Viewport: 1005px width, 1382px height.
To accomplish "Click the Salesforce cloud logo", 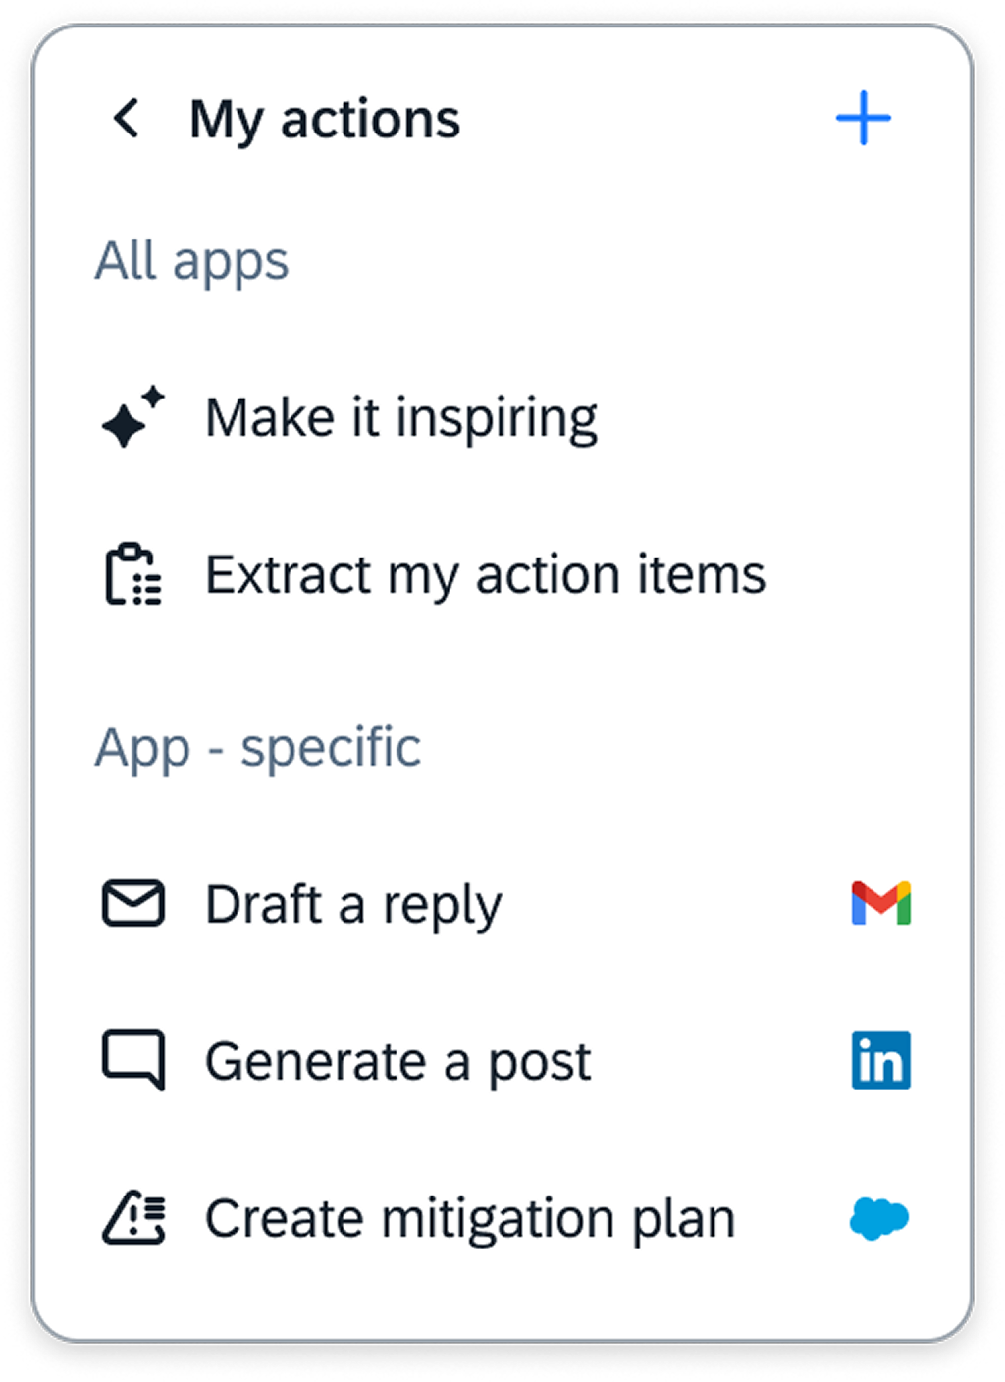I will click(878, 1218).
